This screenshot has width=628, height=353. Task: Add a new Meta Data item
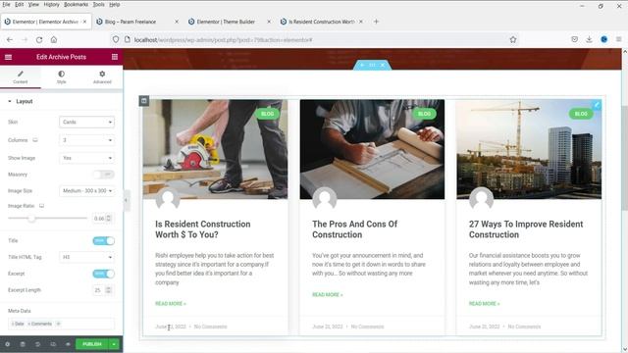[59, 324]
